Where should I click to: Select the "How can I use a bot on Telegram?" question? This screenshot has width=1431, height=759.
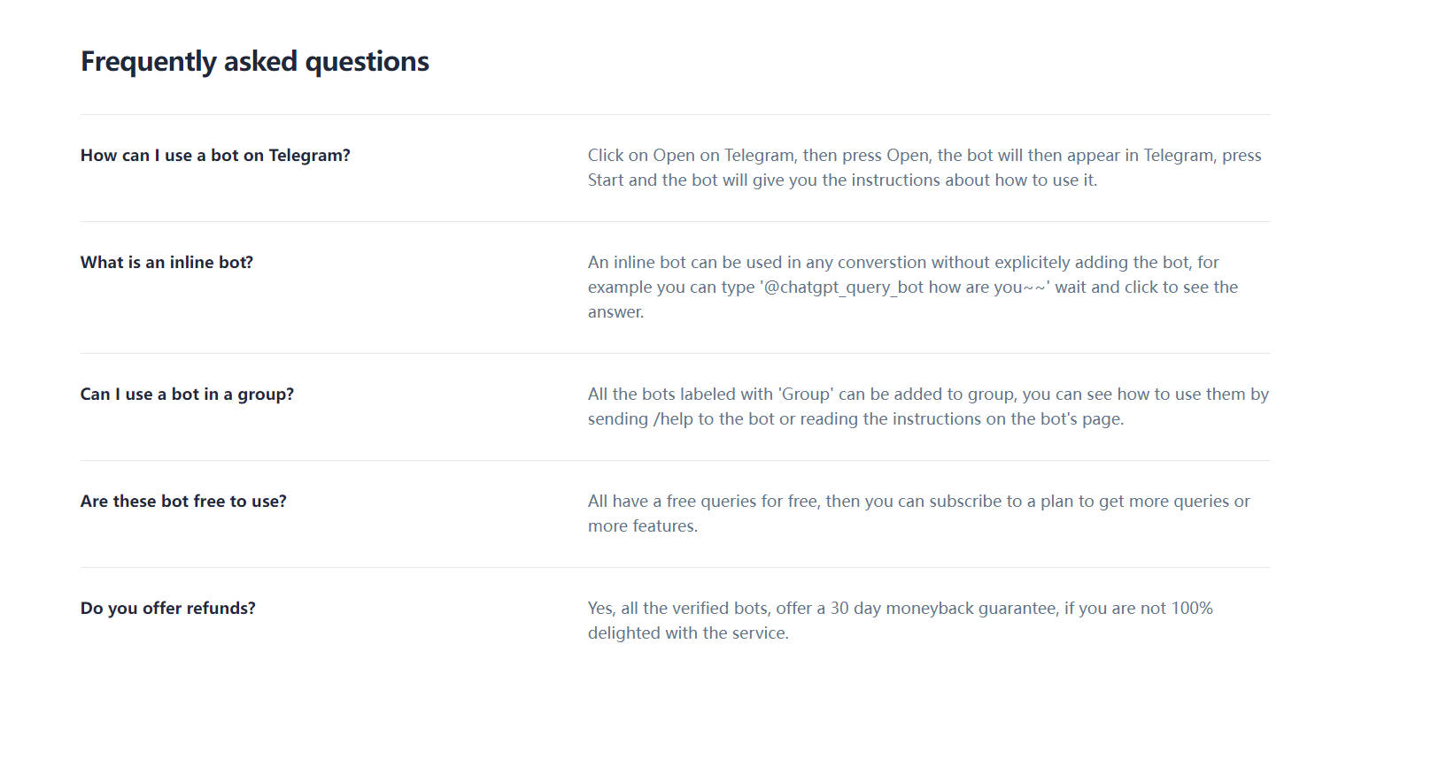coord(215,156)
